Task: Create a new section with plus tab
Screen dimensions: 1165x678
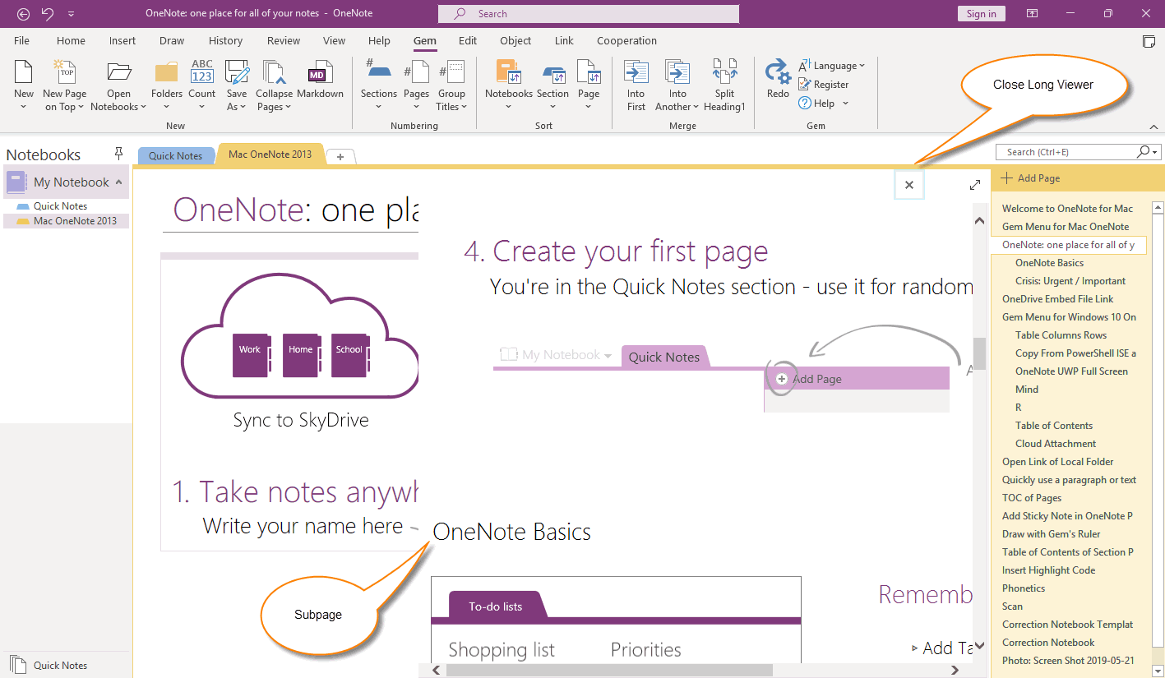Action: coord(340,156)
